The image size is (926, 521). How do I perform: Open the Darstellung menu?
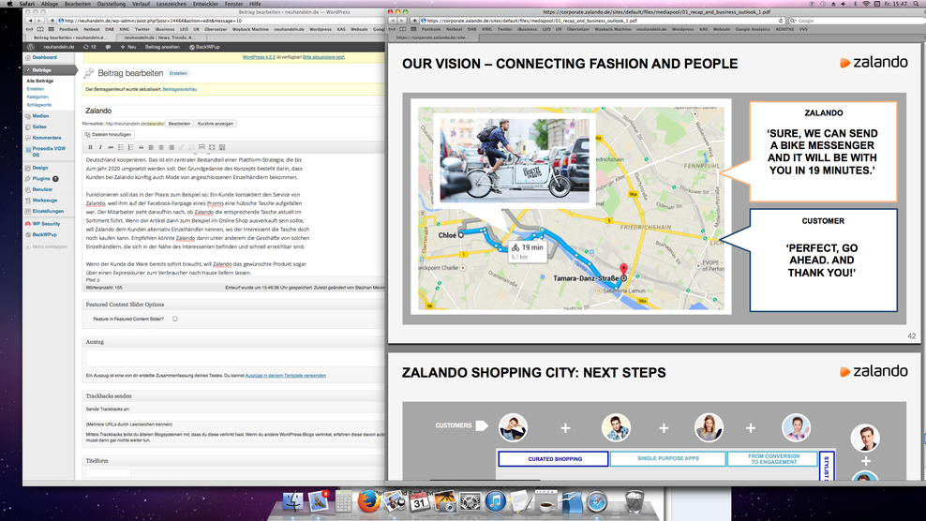[x=111, y=4]
